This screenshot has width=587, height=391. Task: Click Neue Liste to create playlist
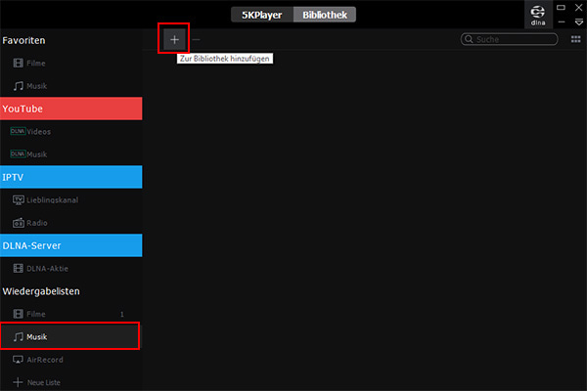pos(71,382)
